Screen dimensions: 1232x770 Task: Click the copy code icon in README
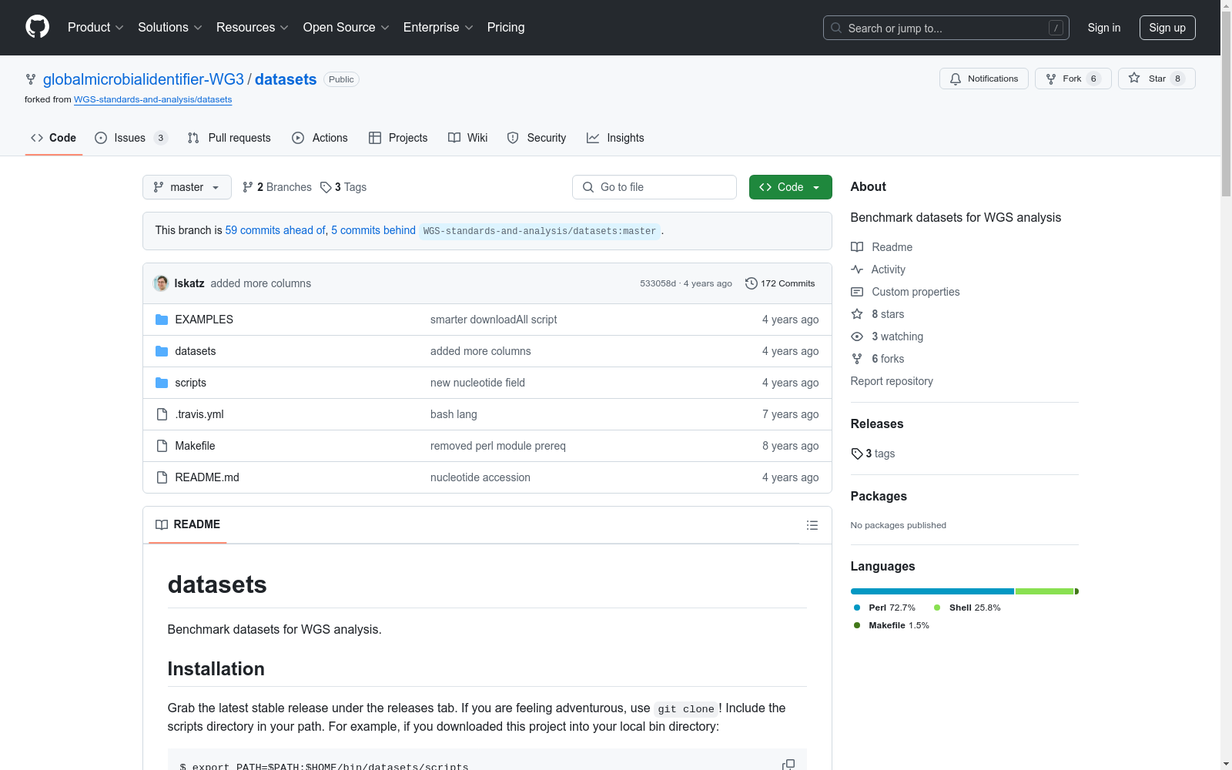tap(788, 765)
